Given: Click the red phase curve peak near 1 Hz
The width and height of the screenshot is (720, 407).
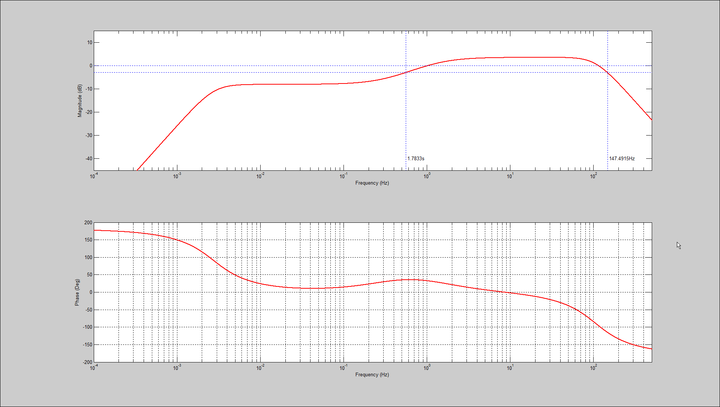Looking at the screenshot, I should pyautogui.click(x=411, y=280).
